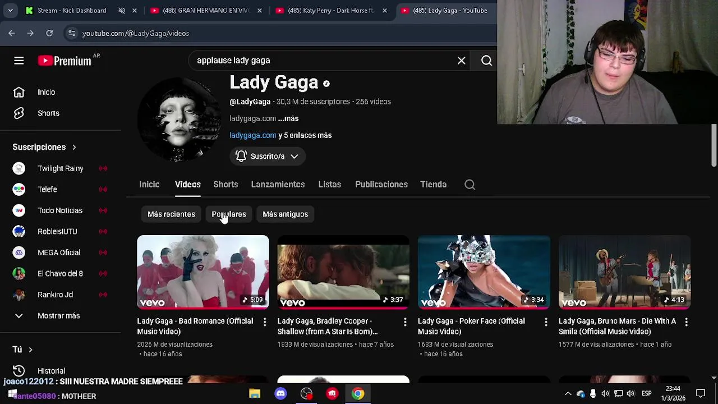
Task: Open El Chavo del 8 subscription
Action: tap(61, 274)
